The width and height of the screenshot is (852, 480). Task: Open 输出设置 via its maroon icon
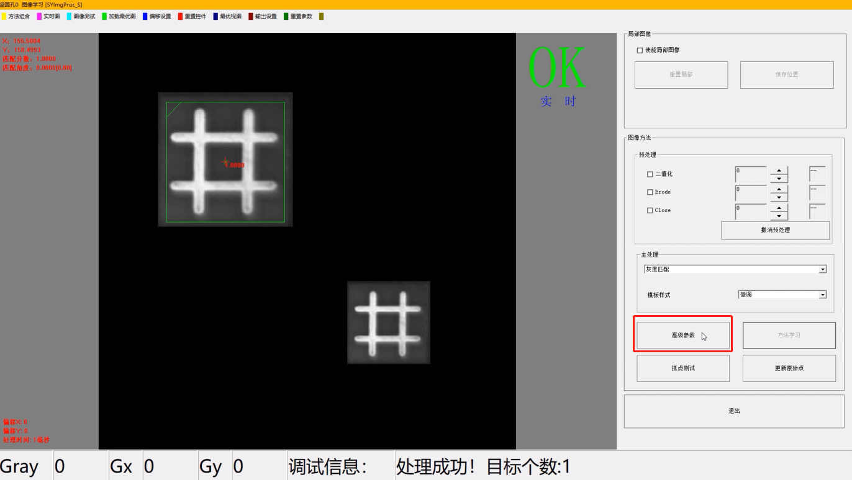point(251,16)
